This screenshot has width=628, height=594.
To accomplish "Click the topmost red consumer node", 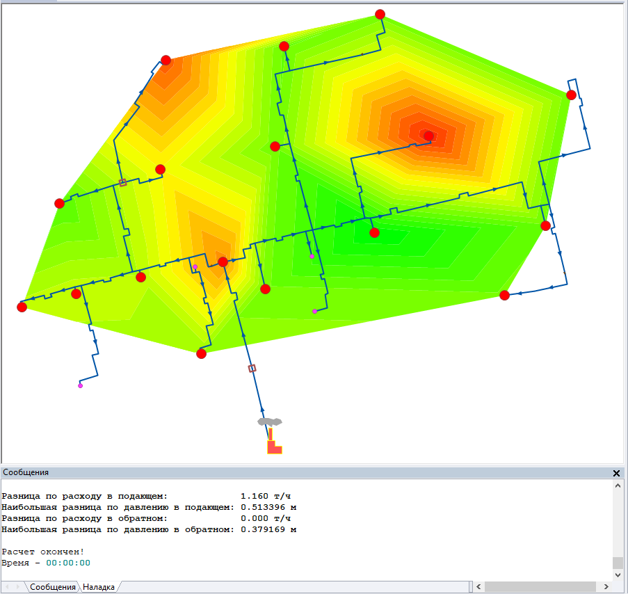I will click(380, 15).
